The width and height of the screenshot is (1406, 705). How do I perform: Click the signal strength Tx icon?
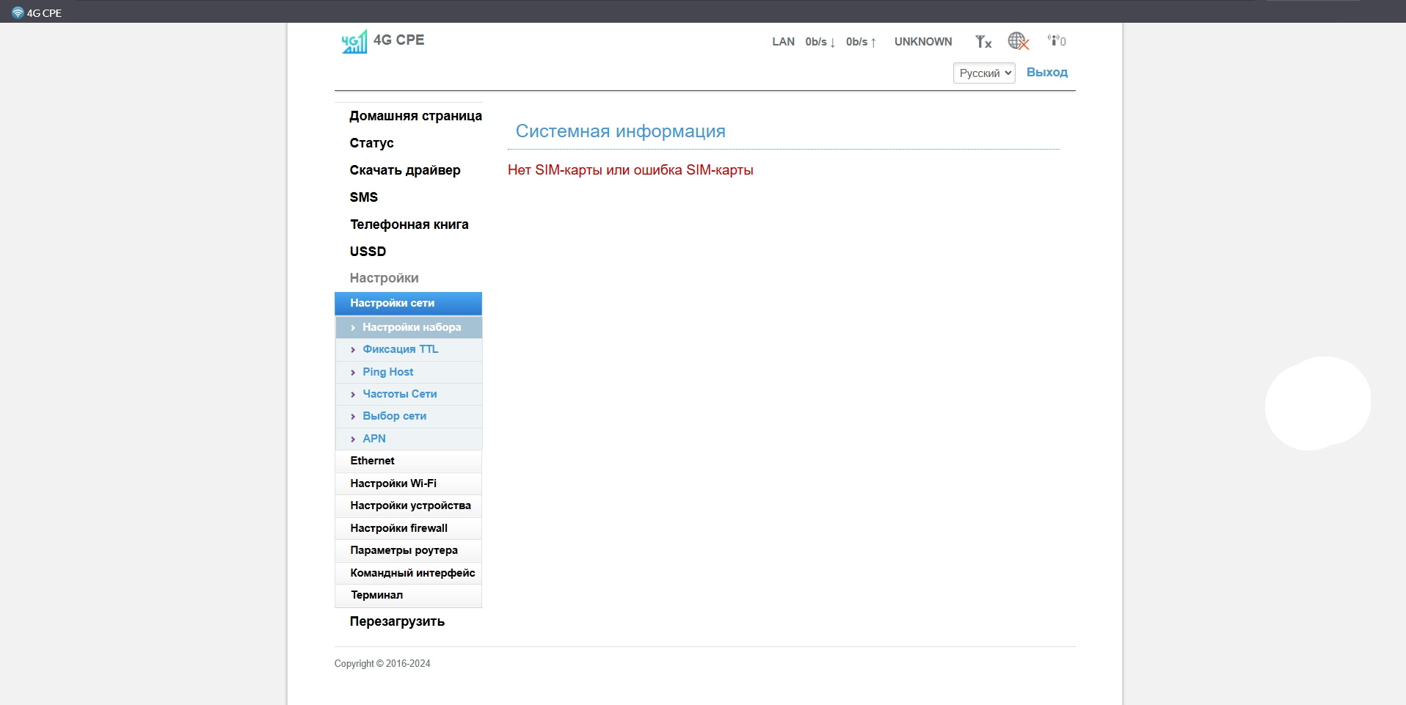[x=983, y=42]
